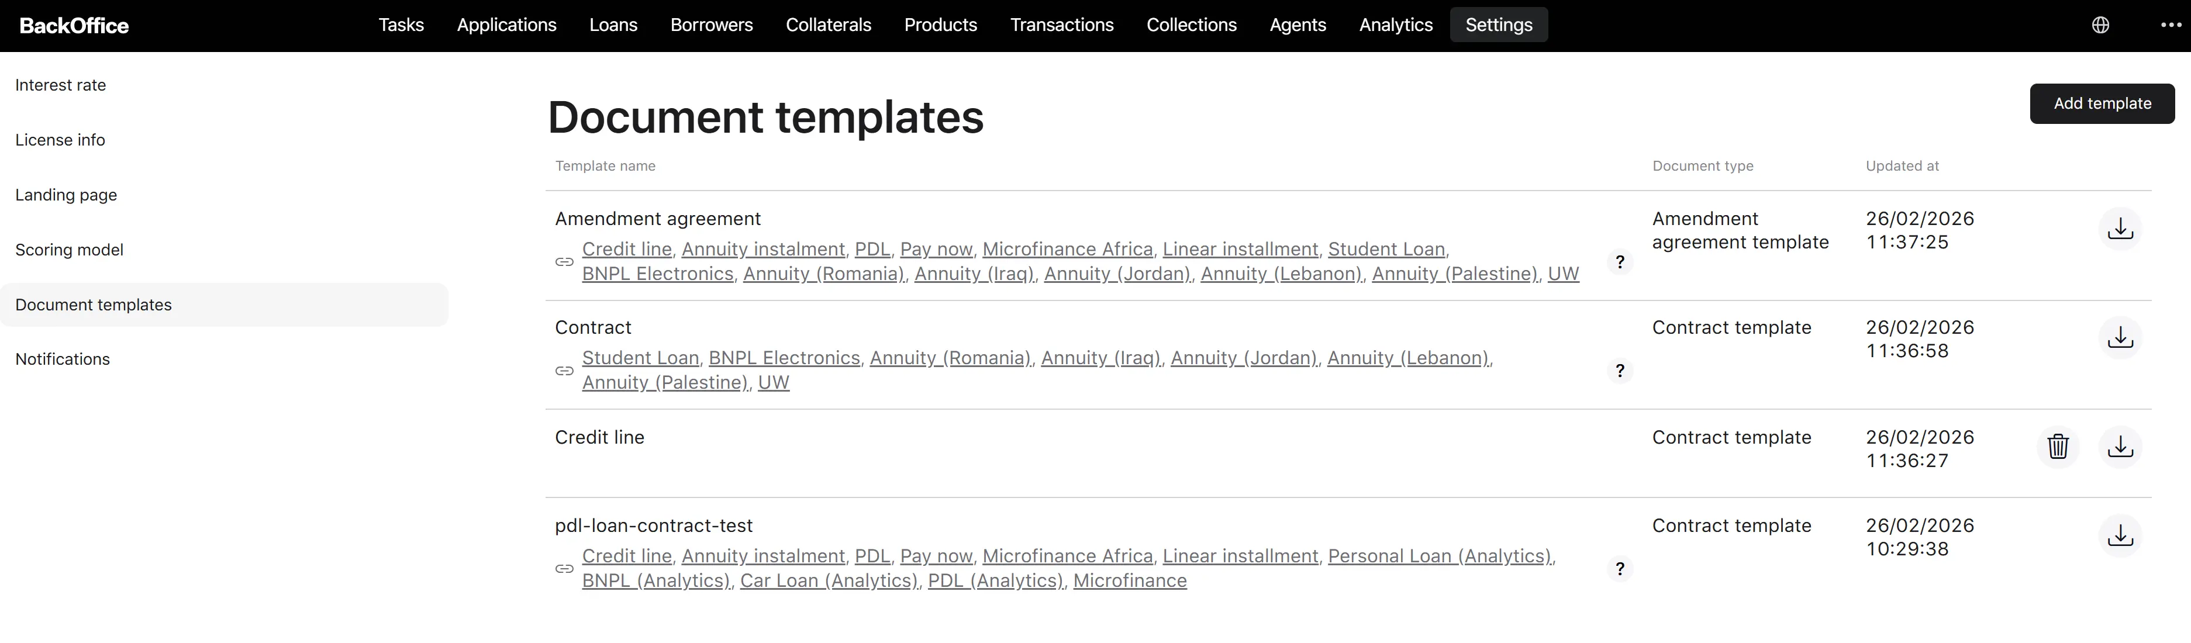
Task: Click the Add template button
Action: coord(2103,104)
